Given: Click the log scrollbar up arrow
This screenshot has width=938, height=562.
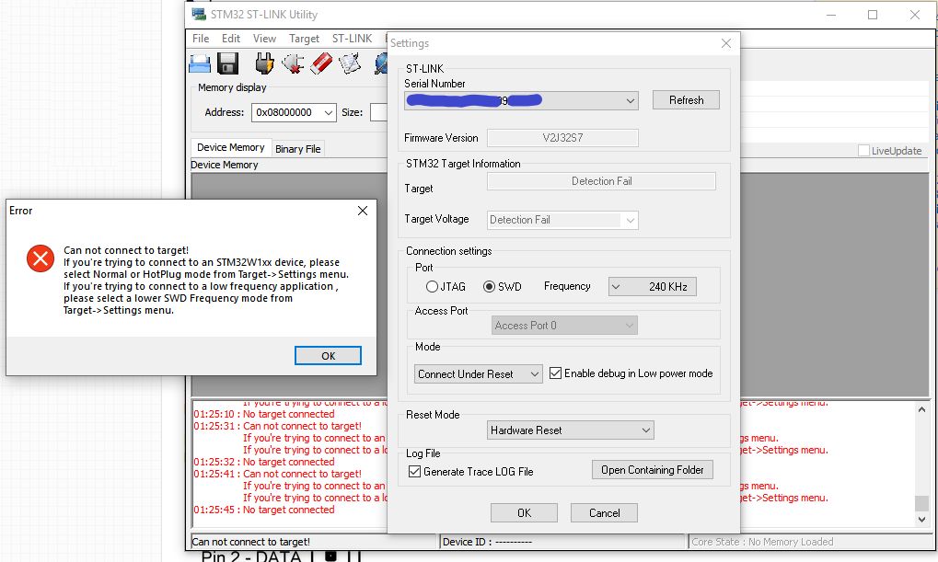Looking at the screenshot, I should pyautogui.click(x=921, y=410).
